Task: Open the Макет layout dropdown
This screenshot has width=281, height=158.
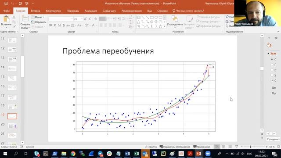Action: 38,17
